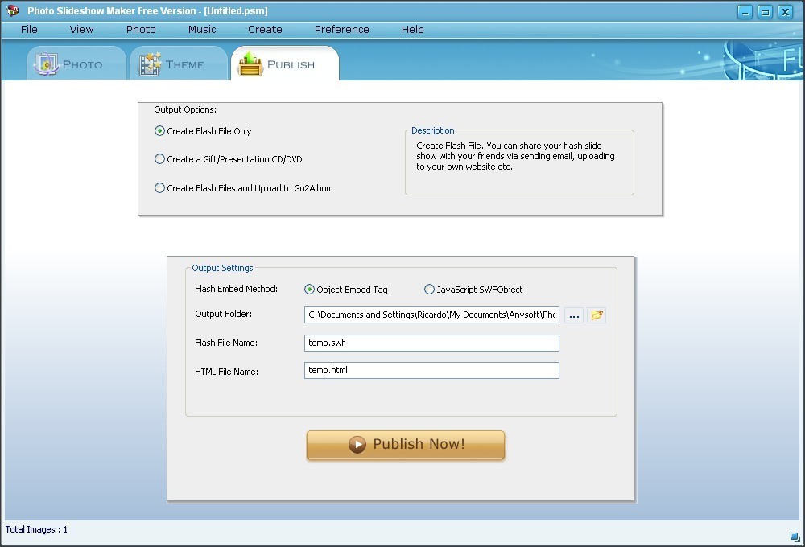Click the Flash File Name field

pos(431,343)
